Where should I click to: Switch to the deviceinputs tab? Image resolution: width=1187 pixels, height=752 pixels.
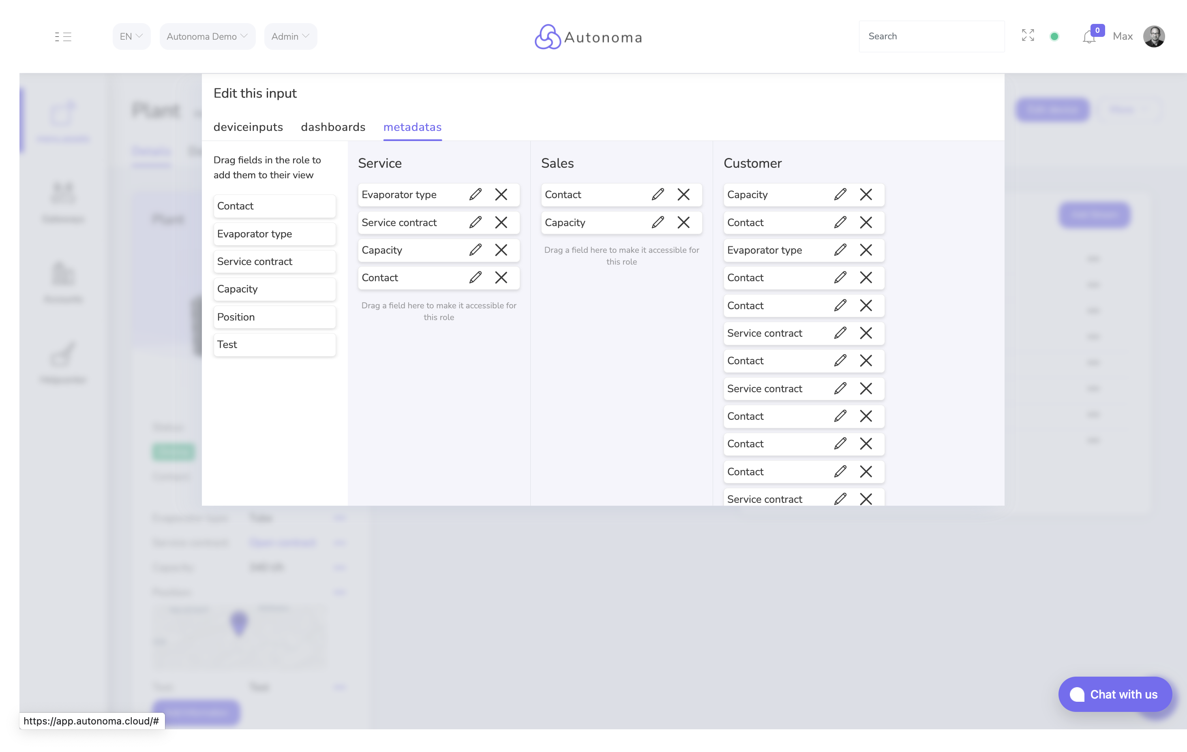(249, 127)
